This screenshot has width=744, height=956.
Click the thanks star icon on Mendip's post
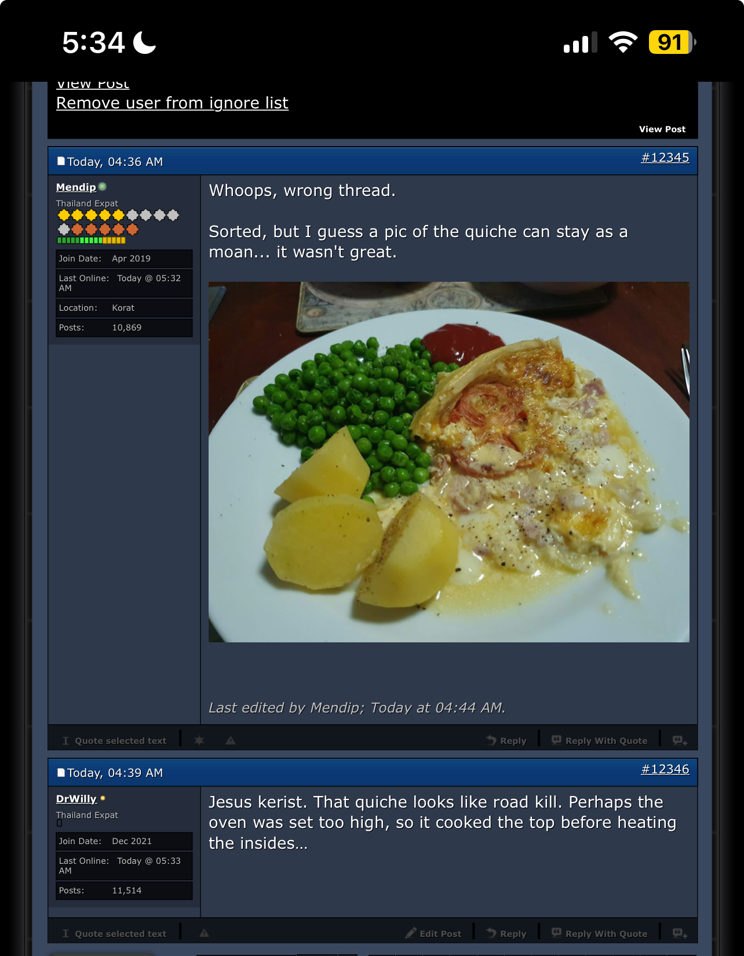[199, 740]
